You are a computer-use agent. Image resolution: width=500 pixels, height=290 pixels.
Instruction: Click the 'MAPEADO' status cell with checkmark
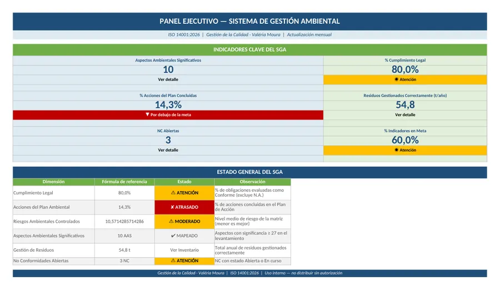[x=184, y=236]
